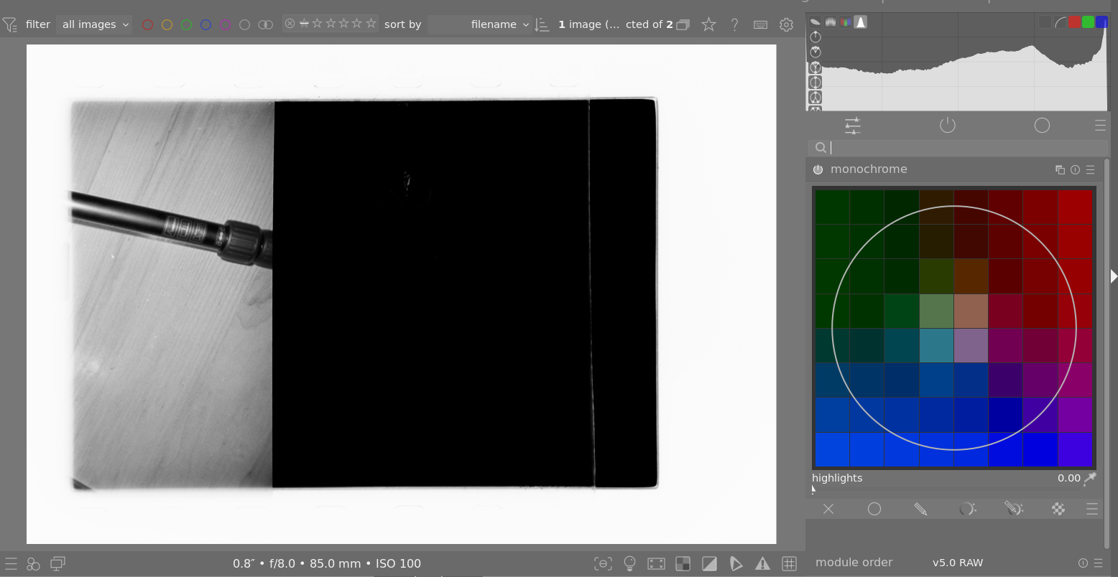Toggle the red channel in histogram
Viewport: 1118px width, 577px height.
(1074, 22)
